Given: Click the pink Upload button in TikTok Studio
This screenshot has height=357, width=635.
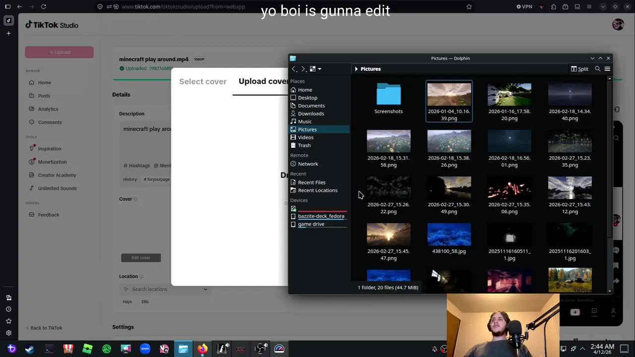Looking at the screenshot, I should 60,52.
